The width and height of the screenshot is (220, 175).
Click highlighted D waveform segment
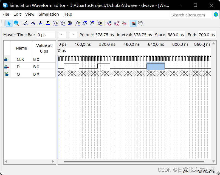pyautogui.click(x=156, y=67)
